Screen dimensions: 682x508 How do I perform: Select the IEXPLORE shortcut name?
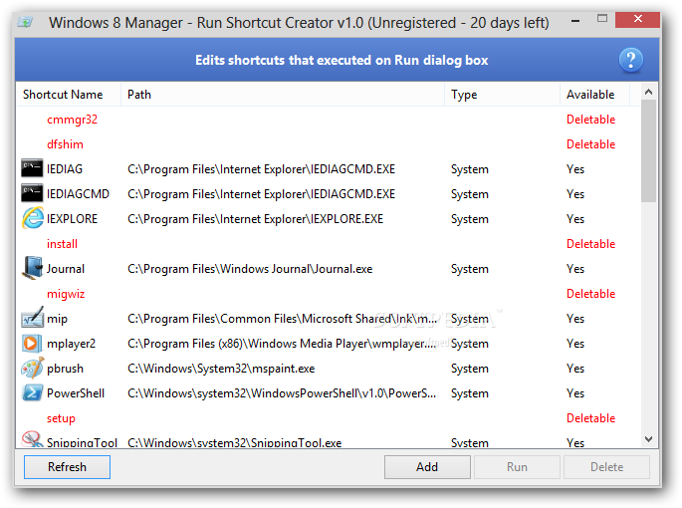(73, 218)
